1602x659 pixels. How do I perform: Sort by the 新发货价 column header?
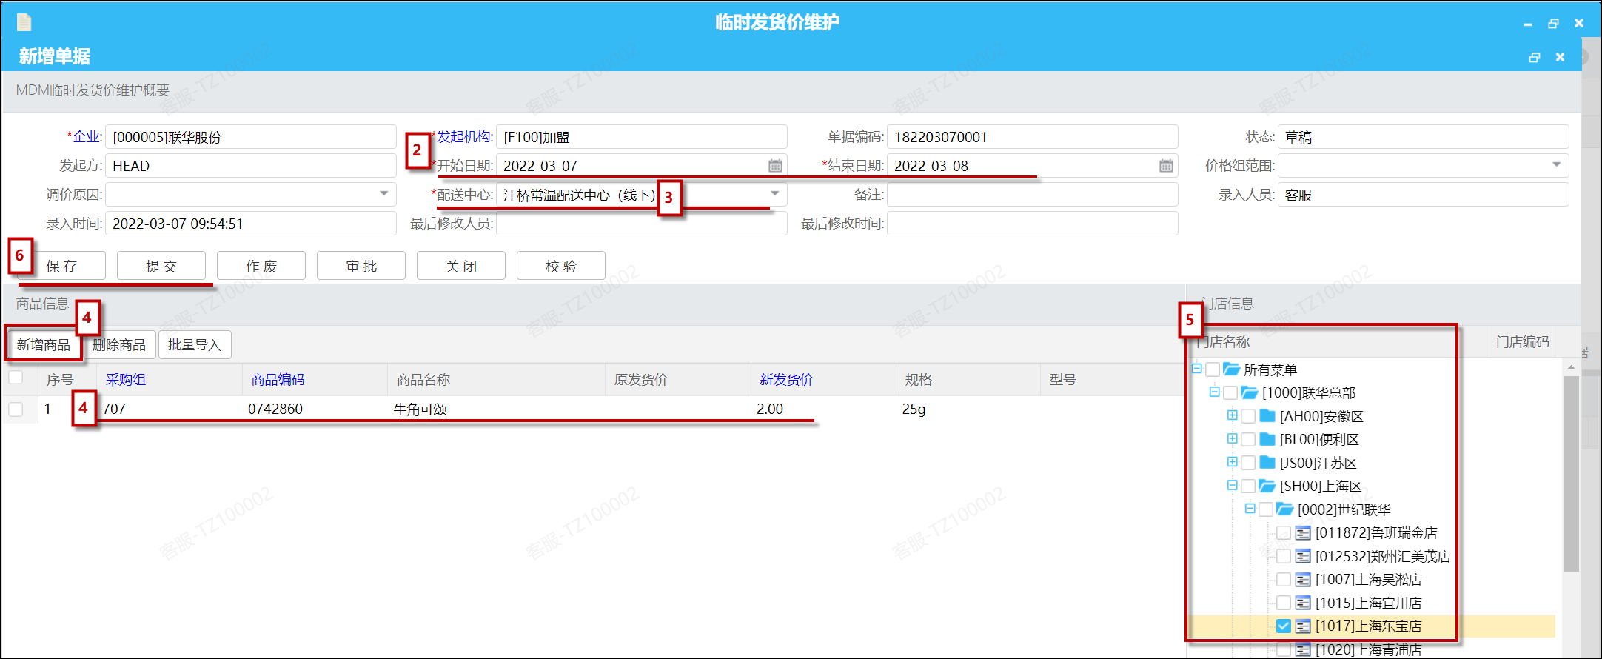785,380
